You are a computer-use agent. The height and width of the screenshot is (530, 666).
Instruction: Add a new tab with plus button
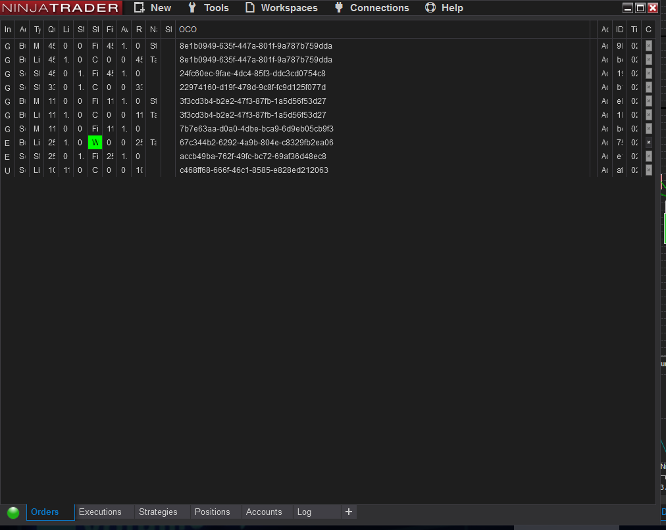pos(349,512)
